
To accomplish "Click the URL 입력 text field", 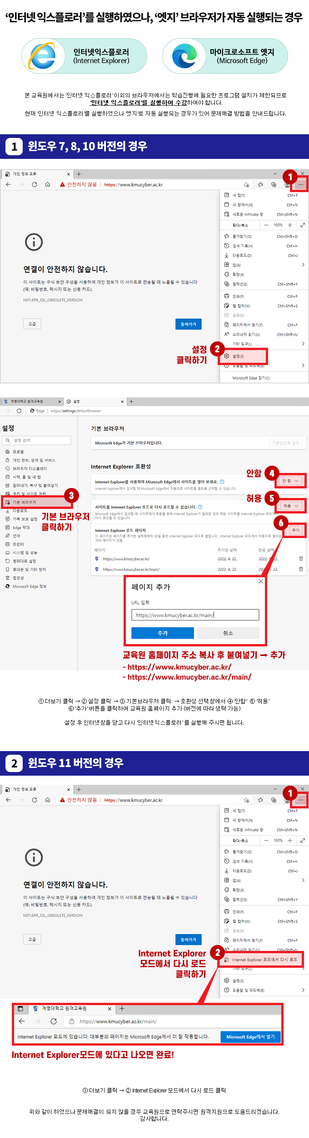I will tap(195, 615).
